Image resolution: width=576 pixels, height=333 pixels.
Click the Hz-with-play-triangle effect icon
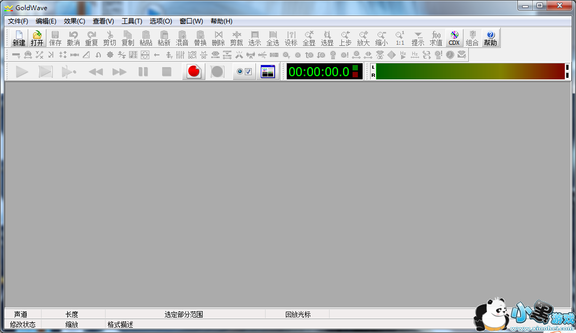coord(403,55)
